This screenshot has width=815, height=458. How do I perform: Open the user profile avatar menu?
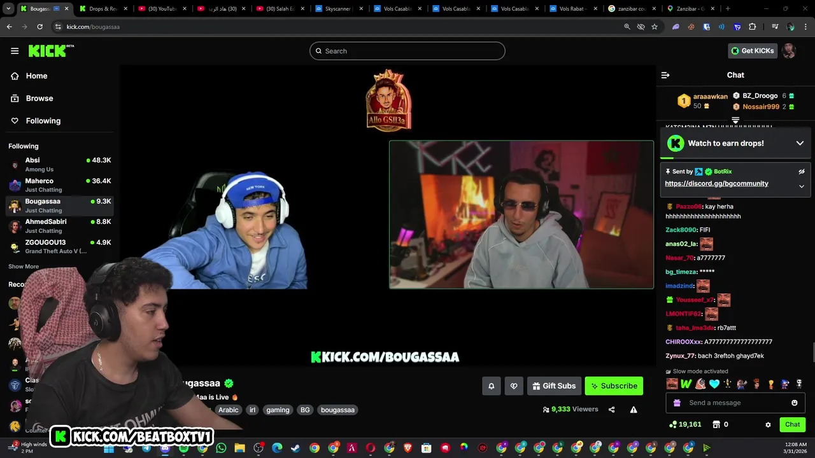790,51
